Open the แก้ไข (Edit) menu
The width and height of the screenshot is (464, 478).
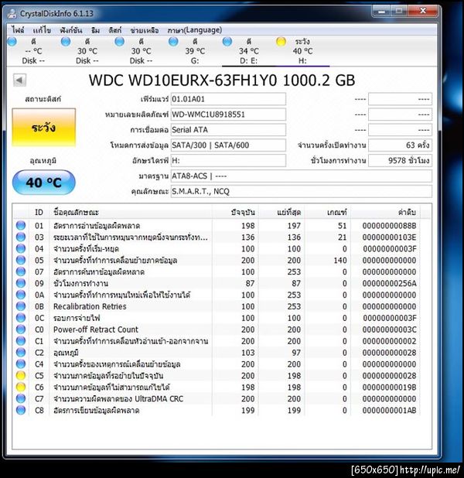(42, 30)
